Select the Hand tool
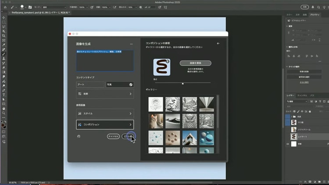This screenshot has width=329, height=185. coord(4,108)
